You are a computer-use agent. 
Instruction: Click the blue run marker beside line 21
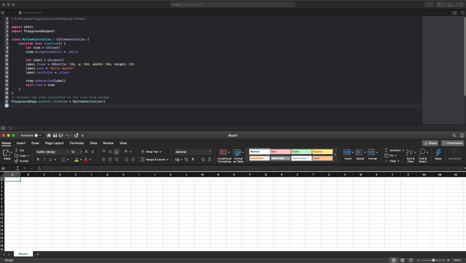[7, 106]
